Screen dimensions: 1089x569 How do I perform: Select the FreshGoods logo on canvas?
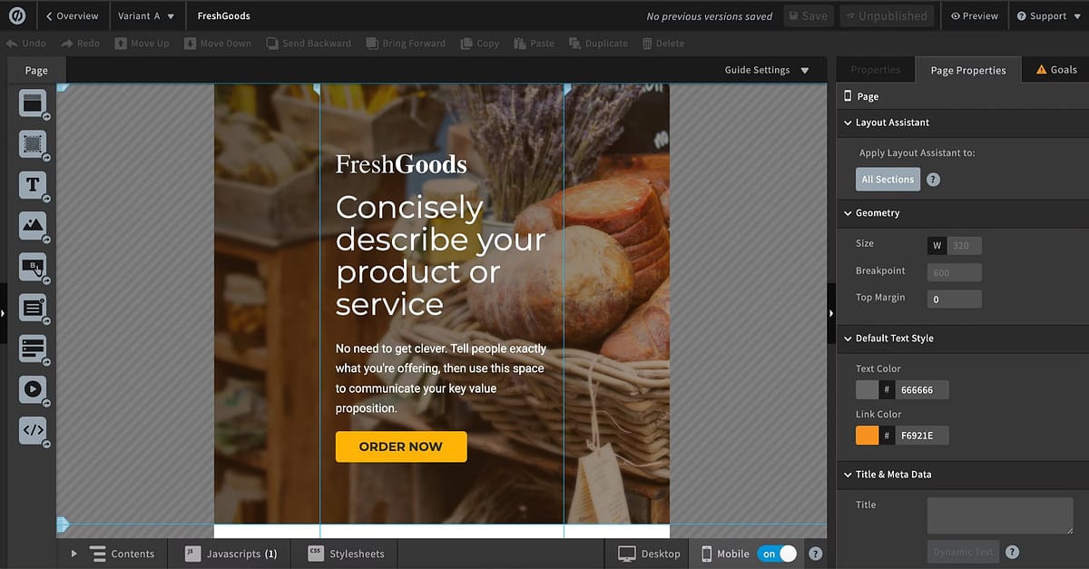click(401, 164)
